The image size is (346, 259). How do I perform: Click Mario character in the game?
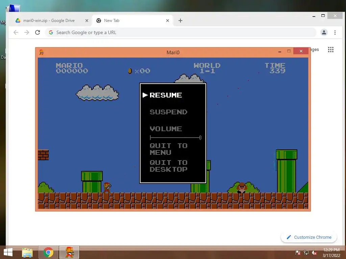[x=107, y=188]
